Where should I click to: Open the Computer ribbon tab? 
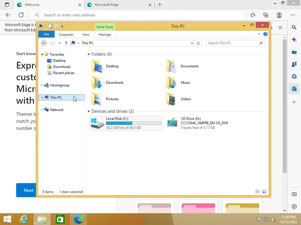coord(66,35)
